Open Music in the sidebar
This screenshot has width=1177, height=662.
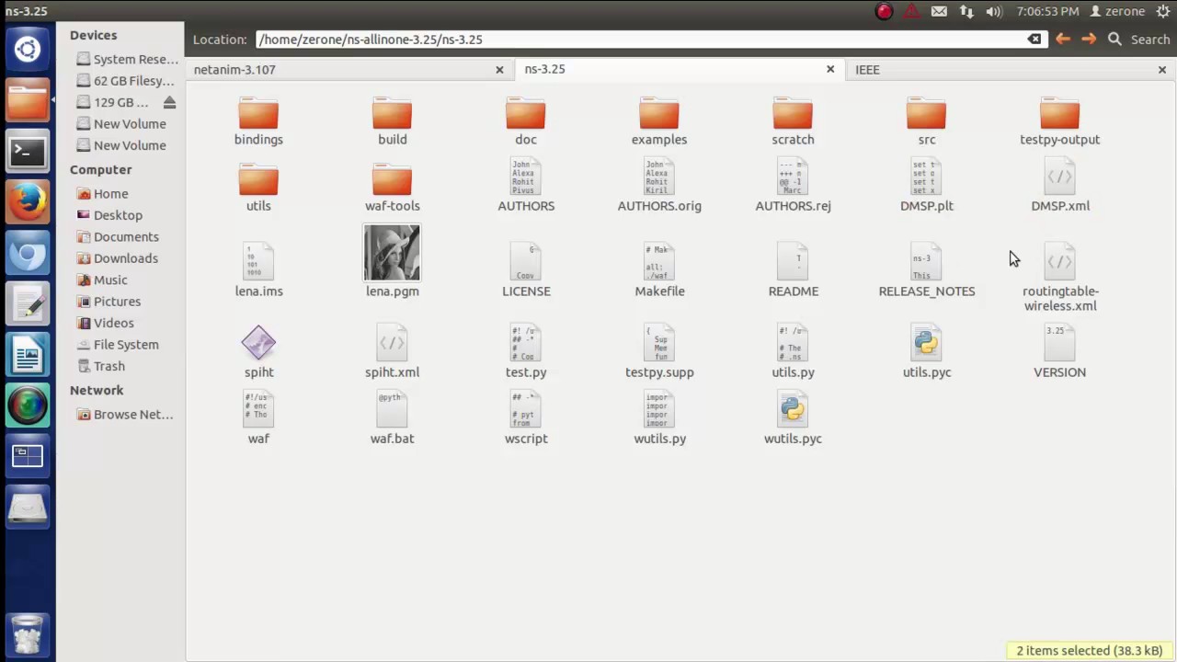click(110, 280)
